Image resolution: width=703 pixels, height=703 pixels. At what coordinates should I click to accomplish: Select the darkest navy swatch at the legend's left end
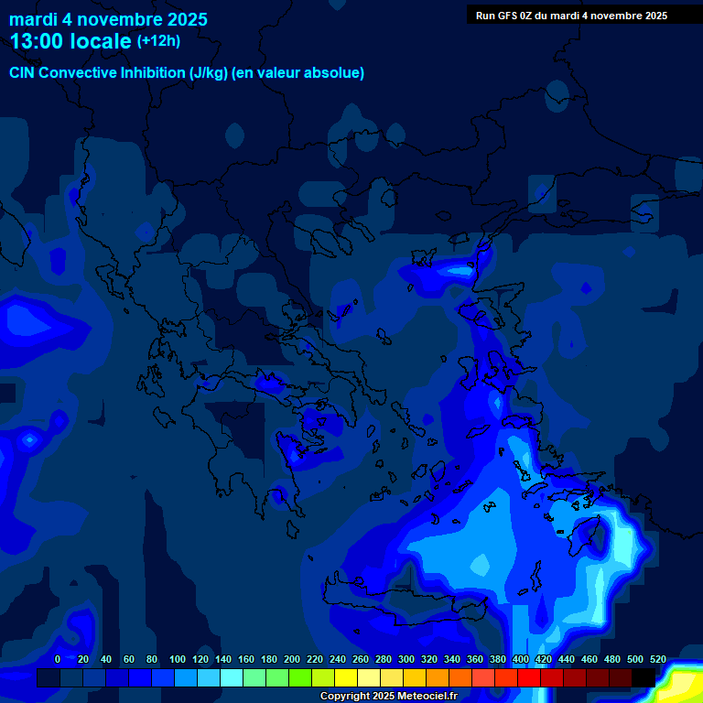click(49, 677)
